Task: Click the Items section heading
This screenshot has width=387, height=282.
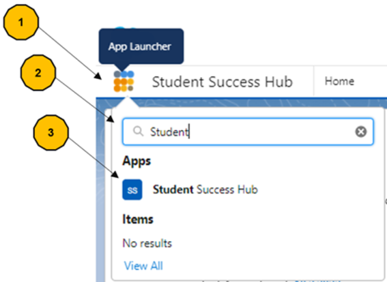Action: coord(138,219)
